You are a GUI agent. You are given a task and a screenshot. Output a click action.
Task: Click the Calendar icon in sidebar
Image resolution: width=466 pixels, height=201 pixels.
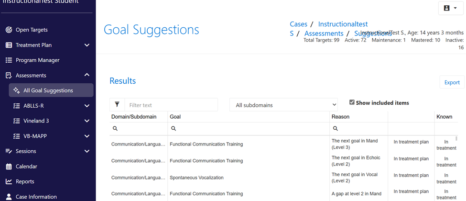[x=9, y=167]
